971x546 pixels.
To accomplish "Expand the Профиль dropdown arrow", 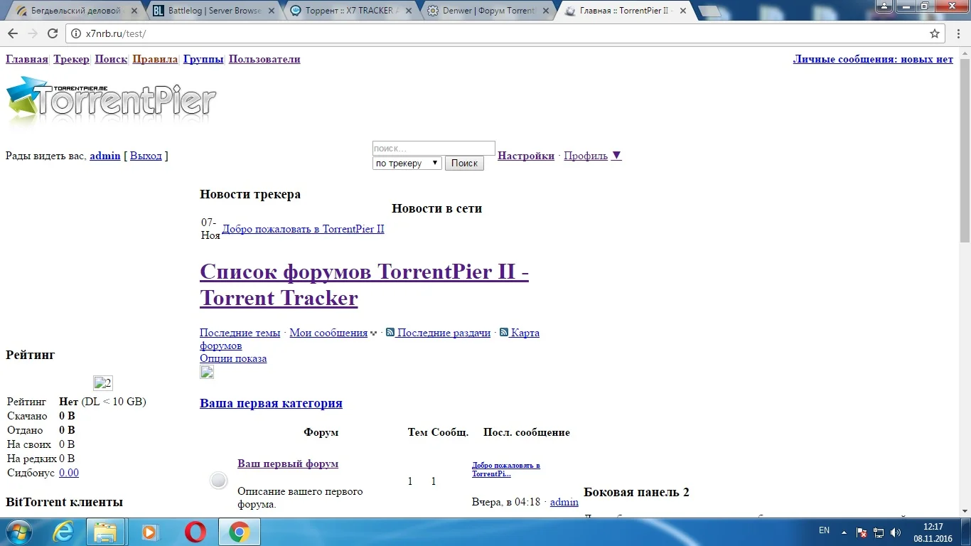I will coord(616,156).
